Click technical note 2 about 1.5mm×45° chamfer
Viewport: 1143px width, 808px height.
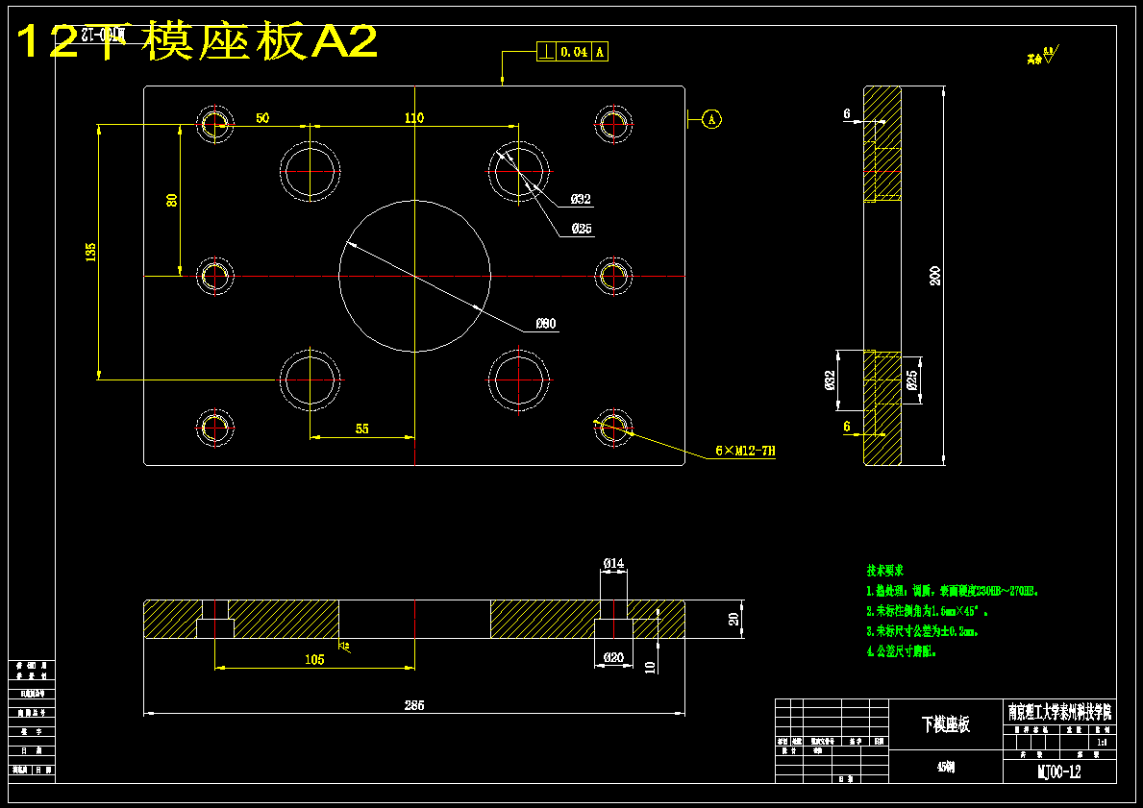pyautogui.click(x=927, y=611)
